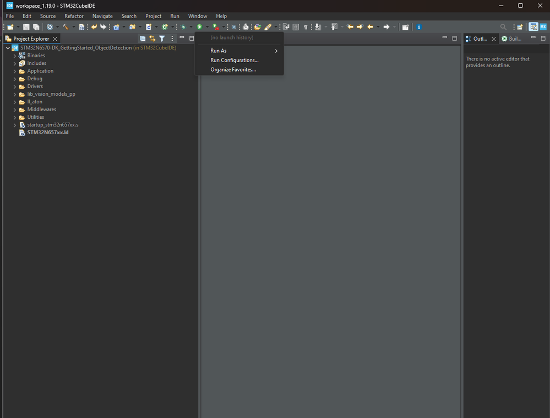Image resolution: width=550 pixels, height=418 pixels.
Task: Click Collapse All in Project Explorer
Action: coord(143,38)
